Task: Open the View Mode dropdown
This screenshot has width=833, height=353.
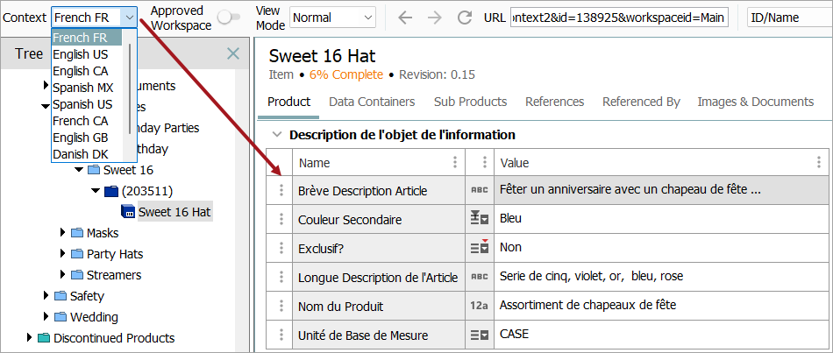Action: pos(332,18)
